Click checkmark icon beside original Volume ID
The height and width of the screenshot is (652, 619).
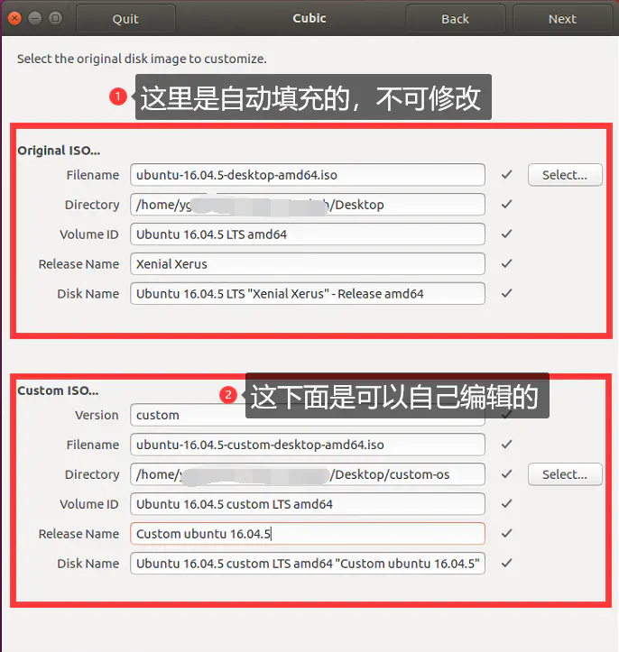506,234
